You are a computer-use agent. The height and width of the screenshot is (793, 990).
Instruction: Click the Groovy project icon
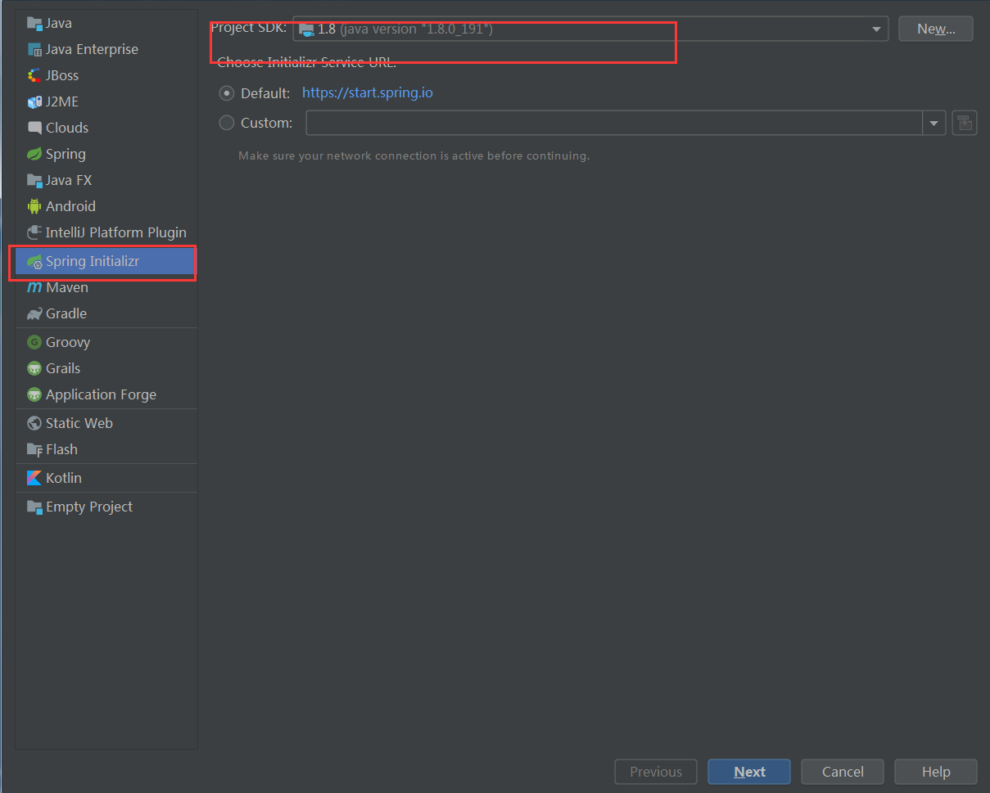pyautogui.click(x=34, y=342)
